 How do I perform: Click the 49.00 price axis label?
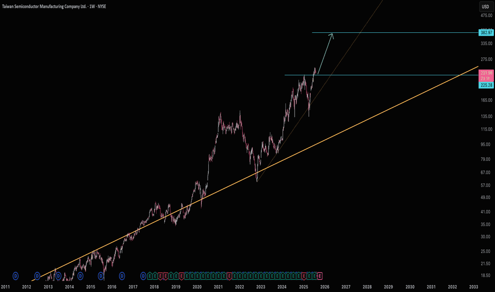click(x=485, y=197)
